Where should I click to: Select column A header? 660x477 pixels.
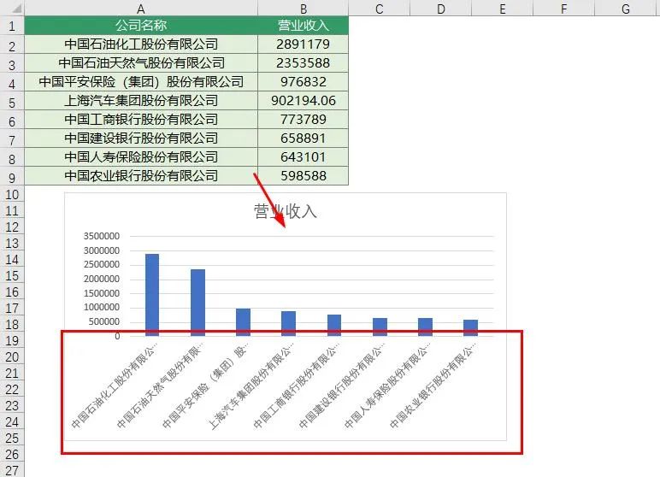pos(141,9)
